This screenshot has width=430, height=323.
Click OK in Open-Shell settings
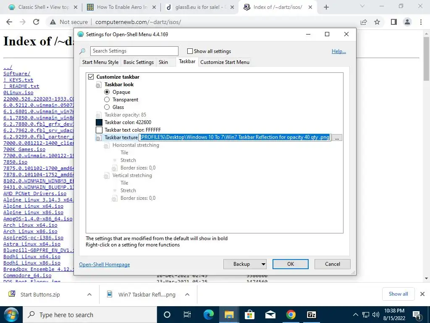pyautogui.click(x=291, y=264)
